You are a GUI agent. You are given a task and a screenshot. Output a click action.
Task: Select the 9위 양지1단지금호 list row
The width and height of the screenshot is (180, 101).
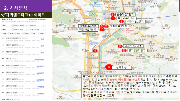23,93
